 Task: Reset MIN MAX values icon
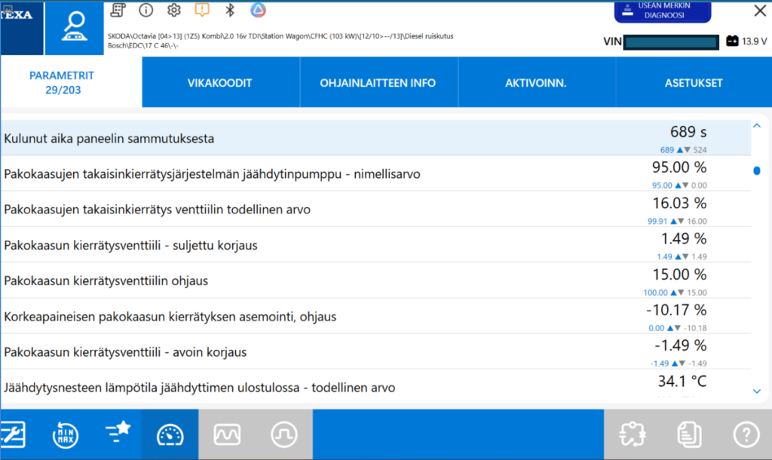coord(65,434)
